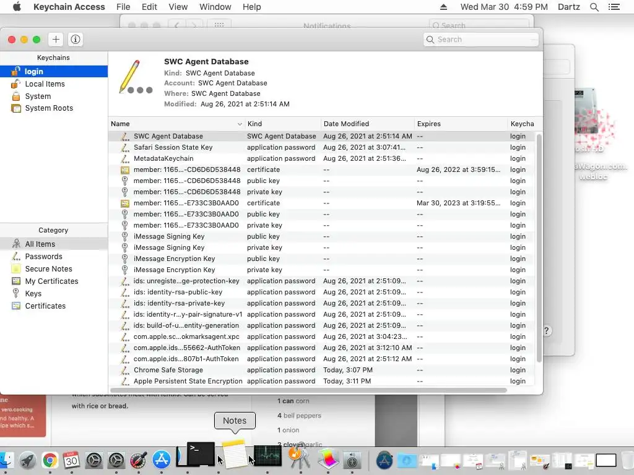Open the Window menu
The image size is (634, 475).
215,7
